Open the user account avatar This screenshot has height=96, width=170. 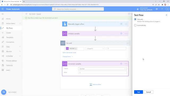[x=167, y=9]
